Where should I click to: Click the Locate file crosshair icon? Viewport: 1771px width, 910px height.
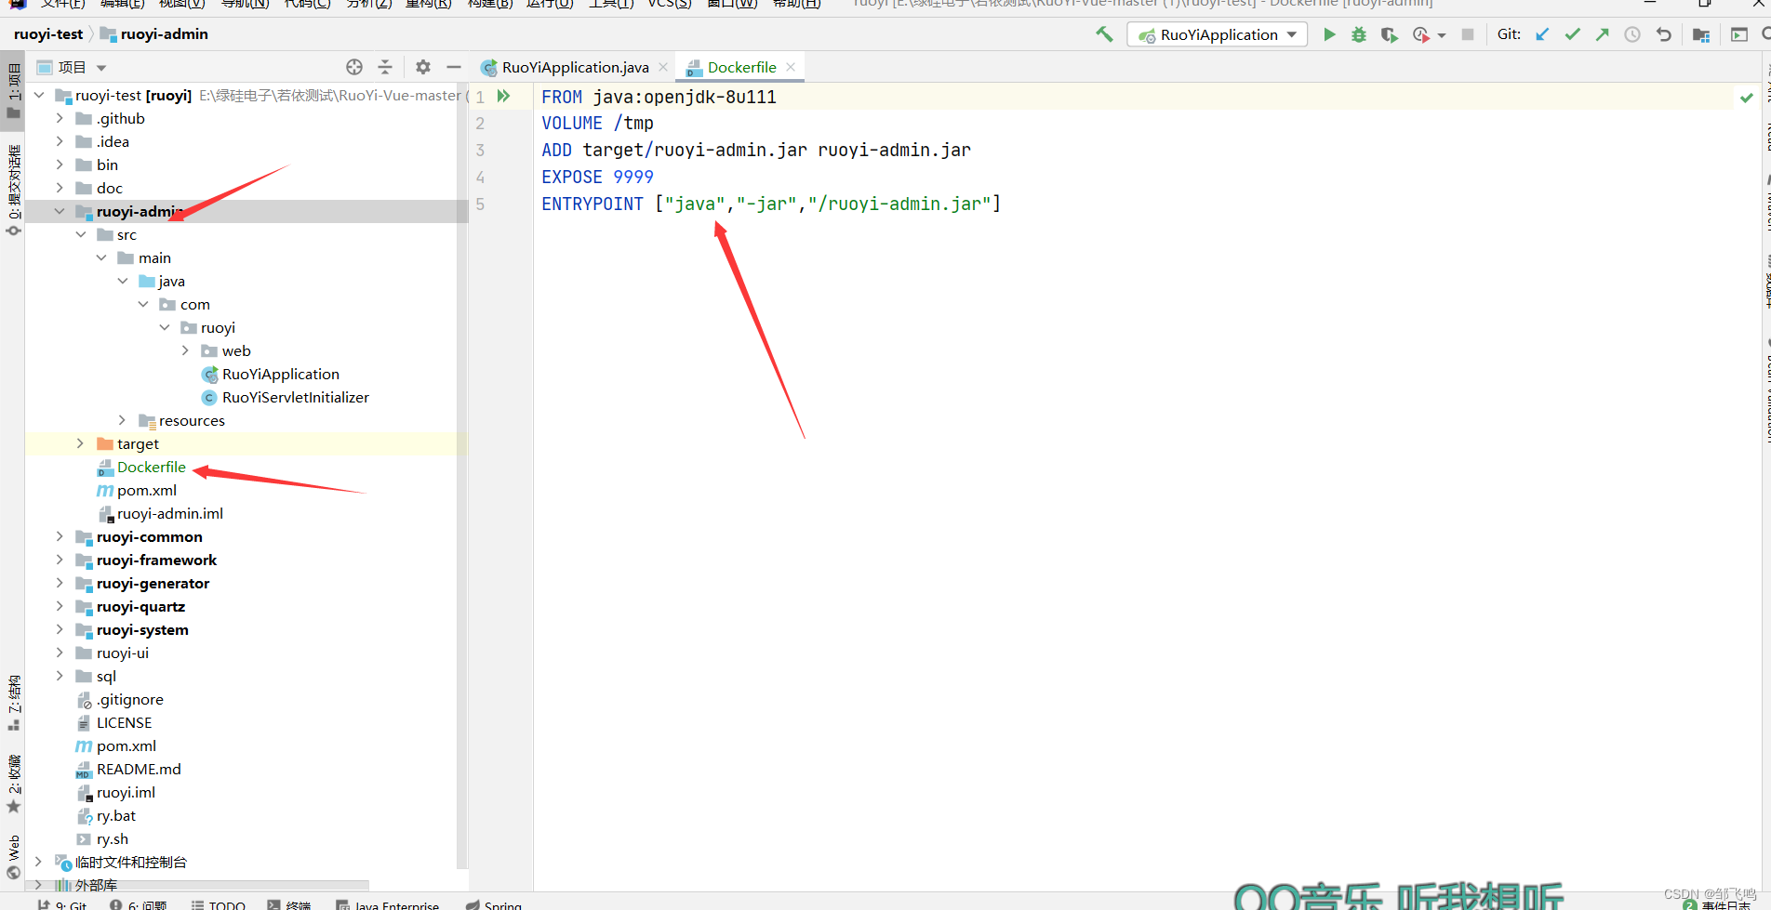pos(354,67)
